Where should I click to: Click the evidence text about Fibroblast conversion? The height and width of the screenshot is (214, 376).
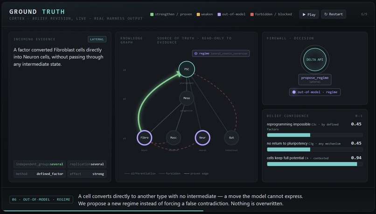58,57
